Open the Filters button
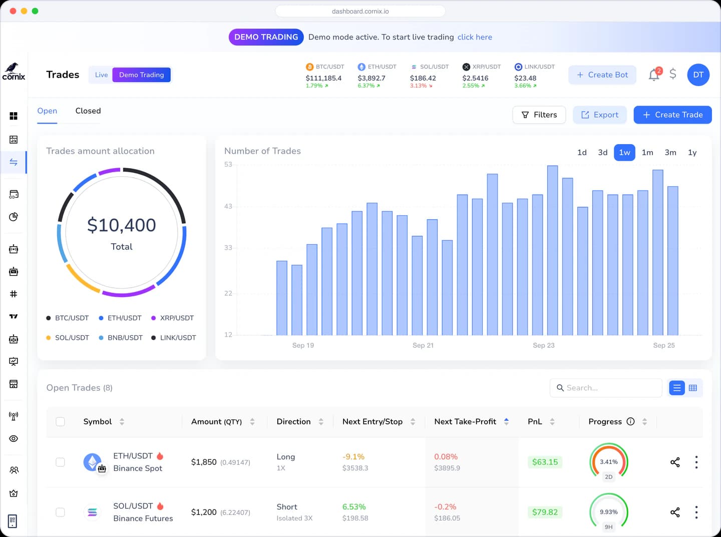Image resolution: width=721 pixels, height=537 pixels. pos(539,115)
